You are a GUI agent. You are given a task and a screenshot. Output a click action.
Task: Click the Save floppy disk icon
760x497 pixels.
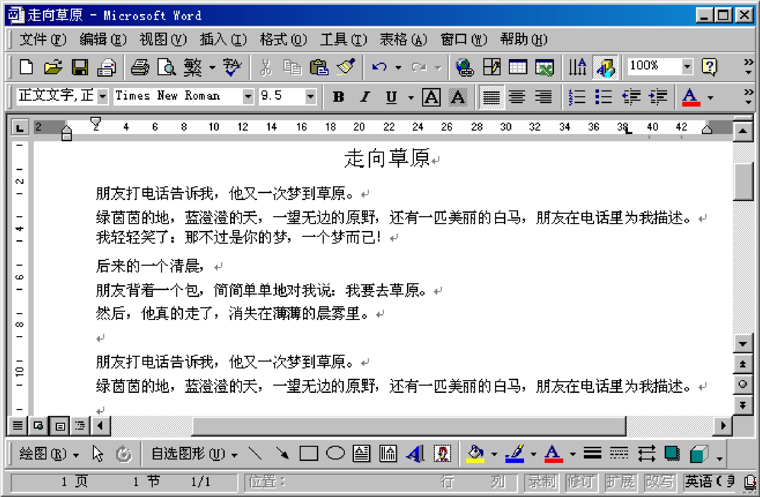coord(79,67)
